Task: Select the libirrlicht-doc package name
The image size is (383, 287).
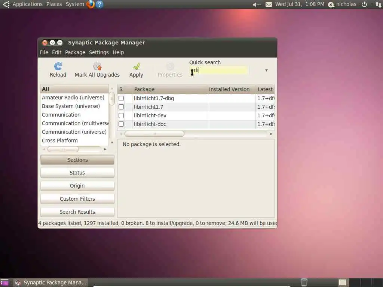Action: (150, 124)
